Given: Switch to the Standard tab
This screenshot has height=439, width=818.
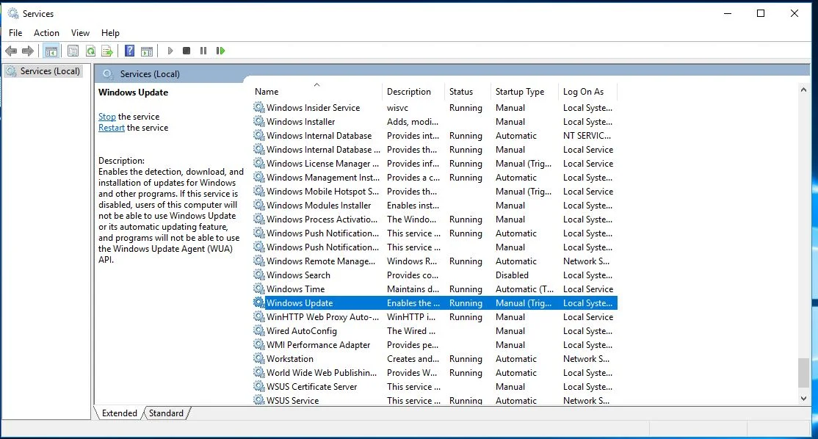Looking at the screenshot, I should [x=167, y=413].
